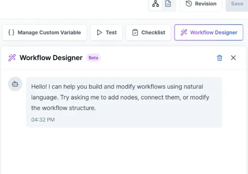
Task: Click the play triangle Test icon
Action: point(99,33)
